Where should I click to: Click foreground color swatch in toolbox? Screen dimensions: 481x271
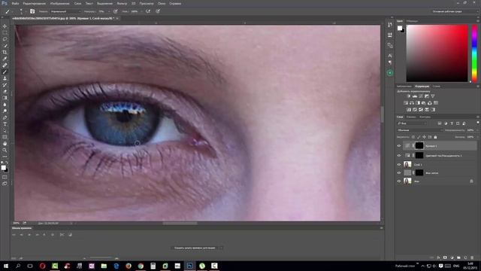pyautogui.click(x=3, y=167)
